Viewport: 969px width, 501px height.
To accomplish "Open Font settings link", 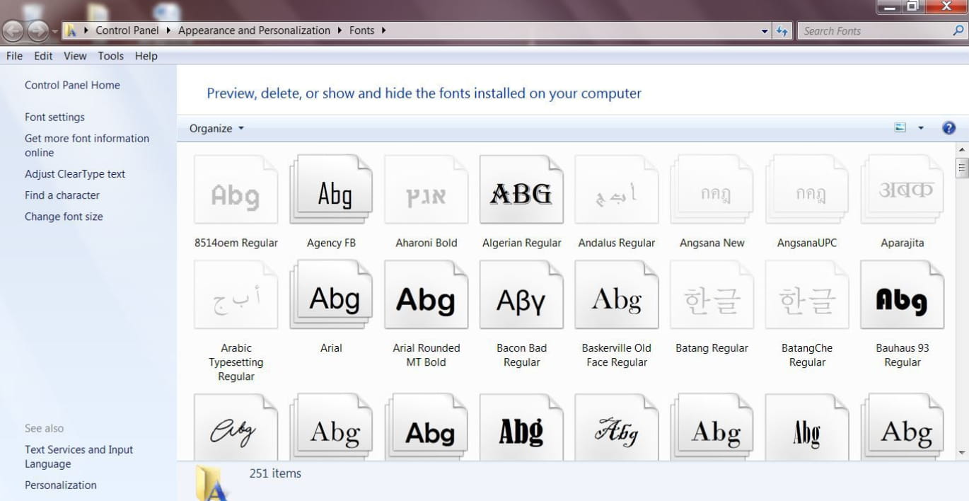I will (x=54, y=117).
